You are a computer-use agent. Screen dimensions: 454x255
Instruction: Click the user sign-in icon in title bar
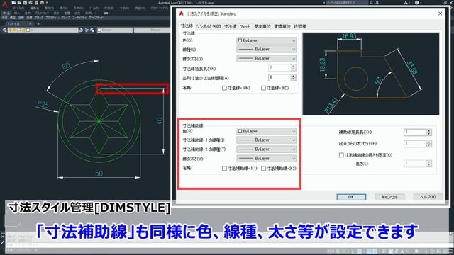click(x=377, y=3)
